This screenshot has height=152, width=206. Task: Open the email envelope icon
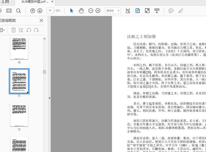tap(9, 11)
